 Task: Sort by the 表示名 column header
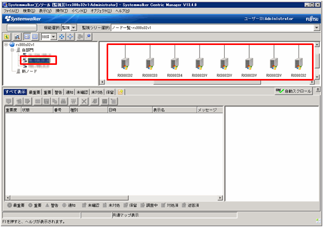(x=175, y=110)
